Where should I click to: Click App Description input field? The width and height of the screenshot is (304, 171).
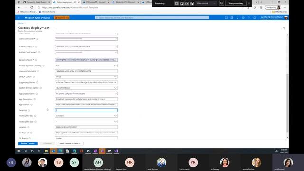coord(86,99)
